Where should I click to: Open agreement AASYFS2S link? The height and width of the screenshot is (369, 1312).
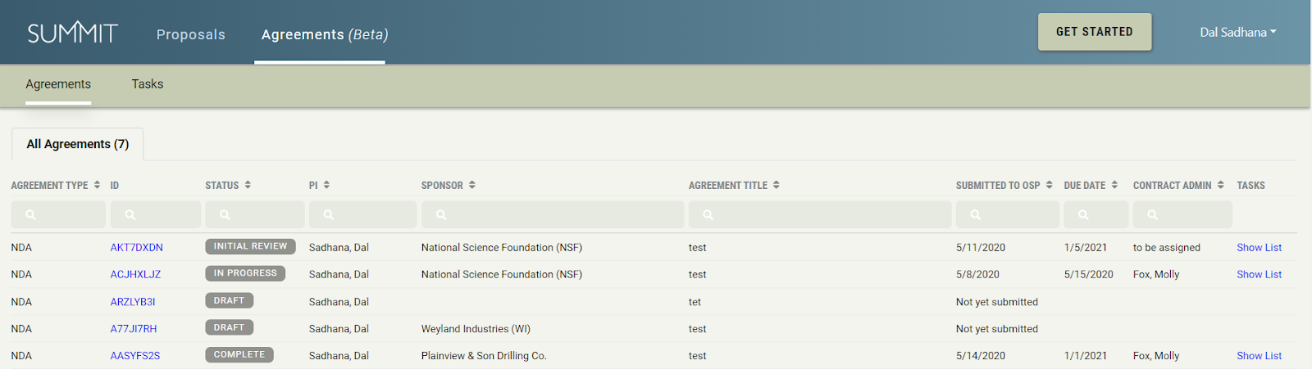click(135, 356)
